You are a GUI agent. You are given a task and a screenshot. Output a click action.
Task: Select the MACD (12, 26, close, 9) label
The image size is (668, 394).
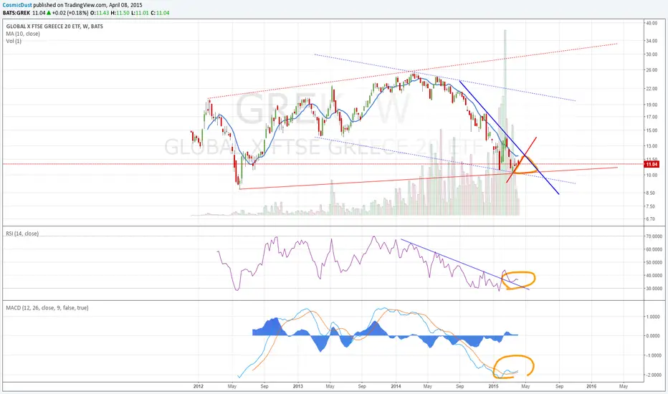47,307
